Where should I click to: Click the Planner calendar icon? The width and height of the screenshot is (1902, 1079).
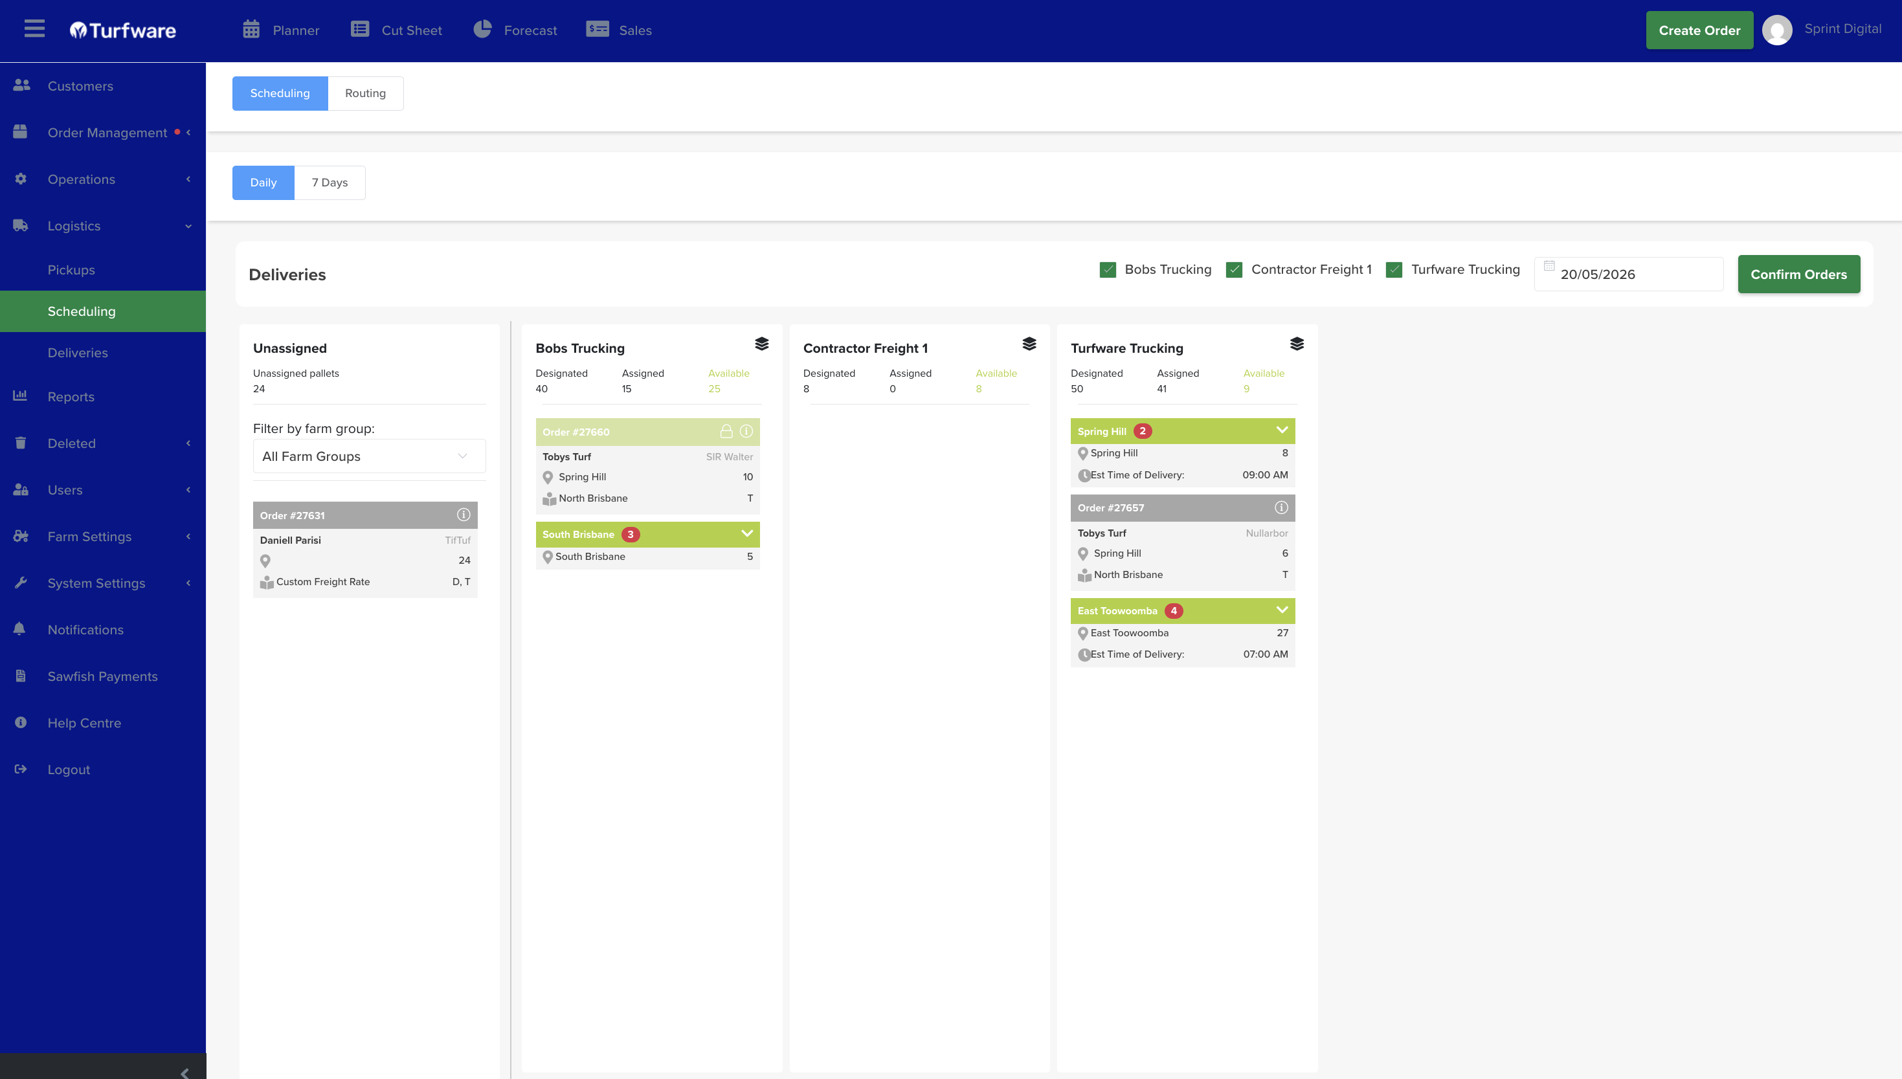click(251, 30)
